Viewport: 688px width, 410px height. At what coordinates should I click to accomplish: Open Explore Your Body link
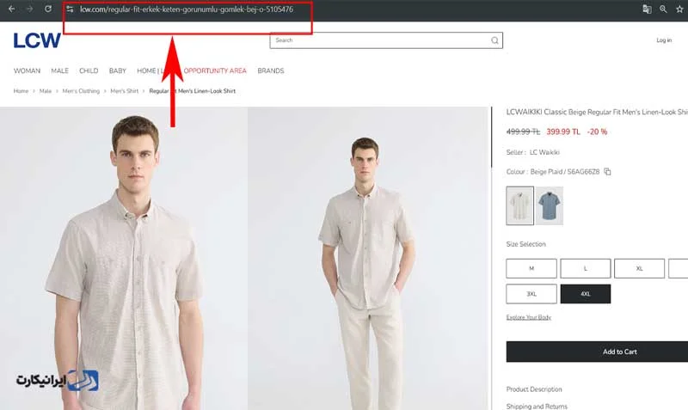coord(529,317)
